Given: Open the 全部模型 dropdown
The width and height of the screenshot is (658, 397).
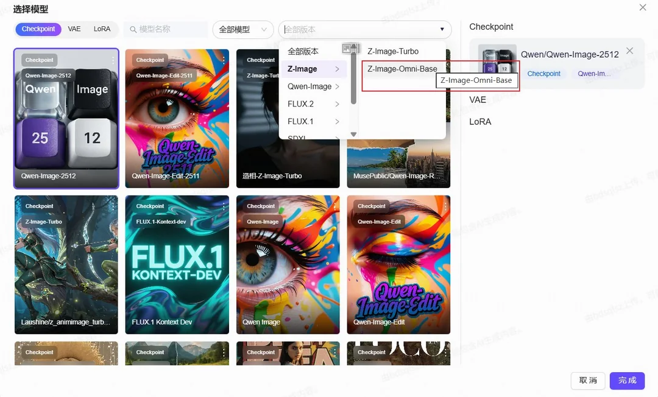Looking at the screenshot, I should click(243, 30).
